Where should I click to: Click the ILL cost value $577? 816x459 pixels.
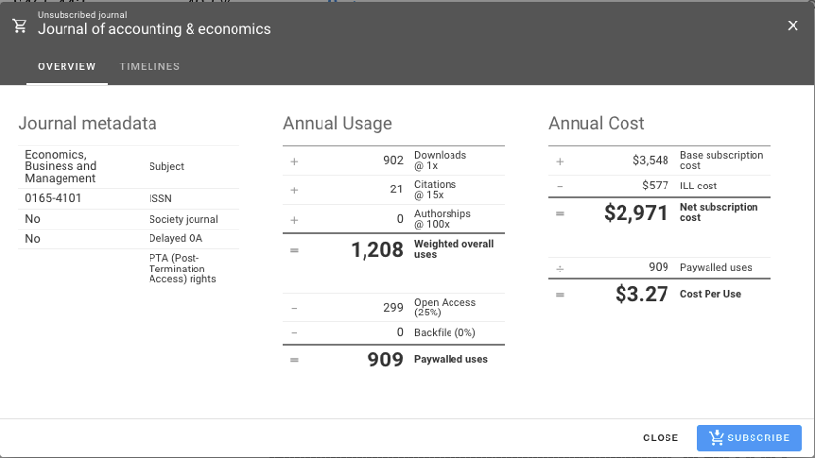click(x=655, y=186)
